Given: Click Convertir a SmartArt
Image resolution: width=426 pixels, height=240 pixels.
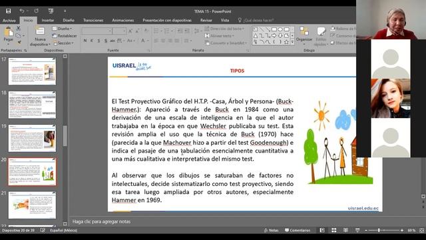Looking at the screenshot, I should pyautogui.click(x=226, y=43).
